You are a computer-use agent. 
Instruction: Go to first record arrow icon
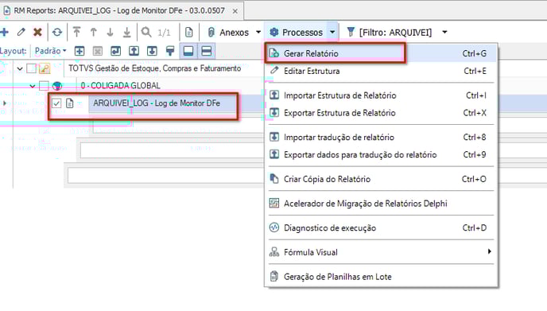[x=77, y=32]
